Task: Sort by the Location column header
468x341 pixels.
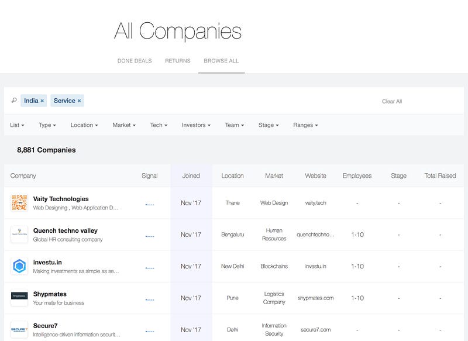Action: [x=232, y=175]
